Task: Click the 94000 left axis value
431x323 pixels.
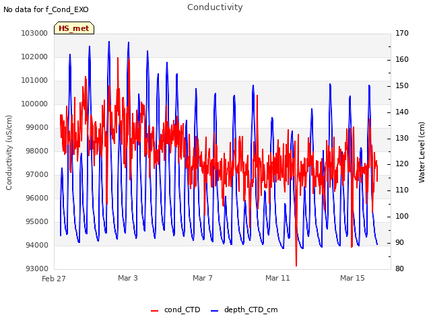Action: click(36, 245)
